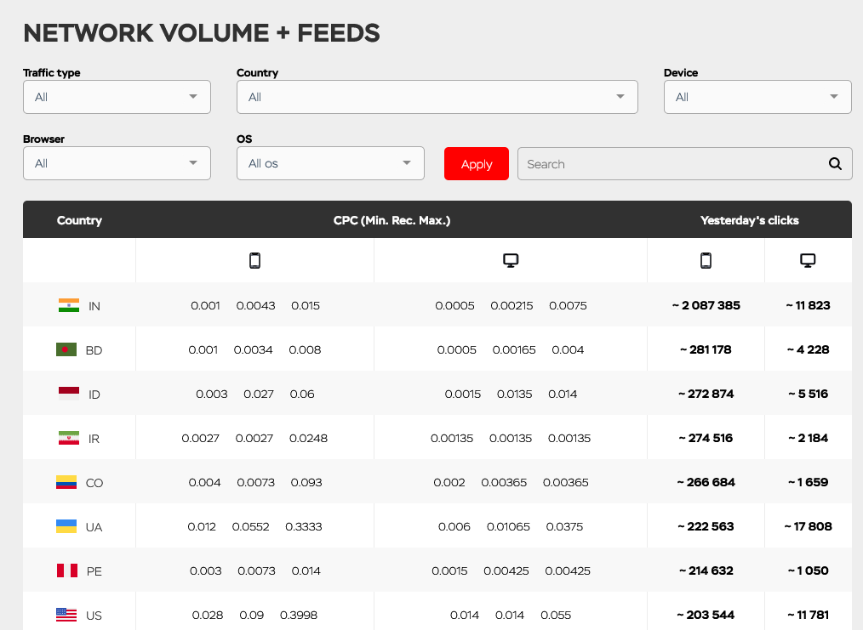Screen dimensions: 863x630
Task: Click the US flag icon
Action: (66, 615)
